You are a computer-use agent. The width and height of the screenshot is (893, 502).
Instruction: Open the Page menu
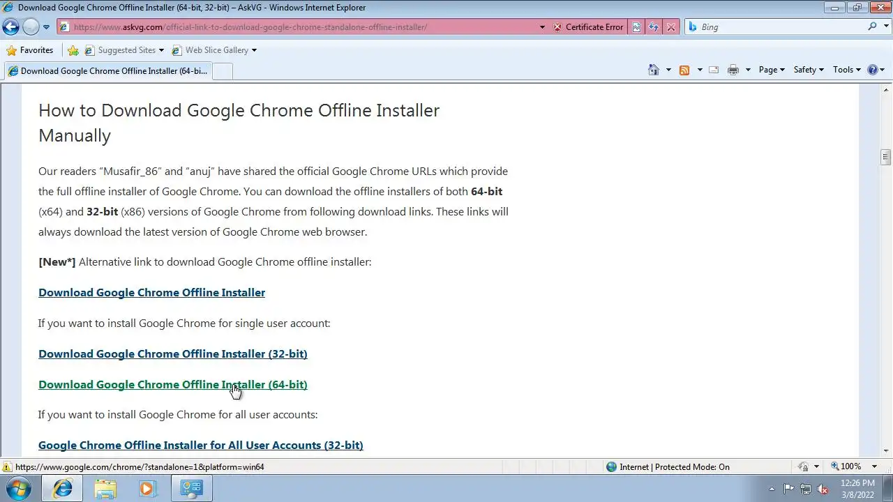tap(772, 70)
